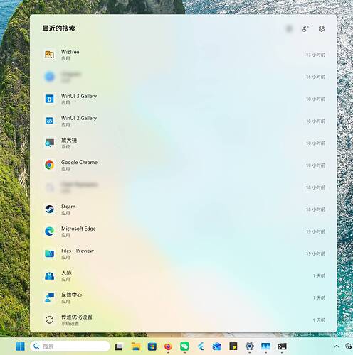The image size is (353, 355).
Task: Open the Terminal icon on the taskbar
Action: click(282, 346)
